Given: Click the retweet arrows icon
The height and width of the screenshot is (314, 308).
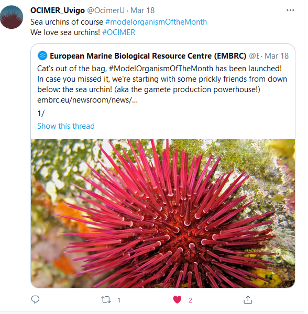Looking at the screenshot, I should [x=106, y=300].
